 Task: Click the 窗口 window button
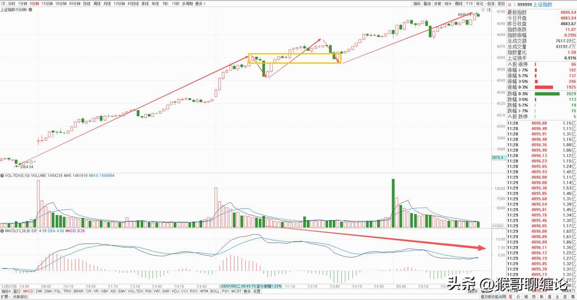17,291
